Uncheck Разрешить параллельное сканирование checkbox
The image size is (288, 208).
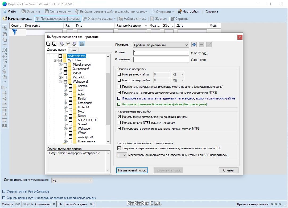point(119,148)
